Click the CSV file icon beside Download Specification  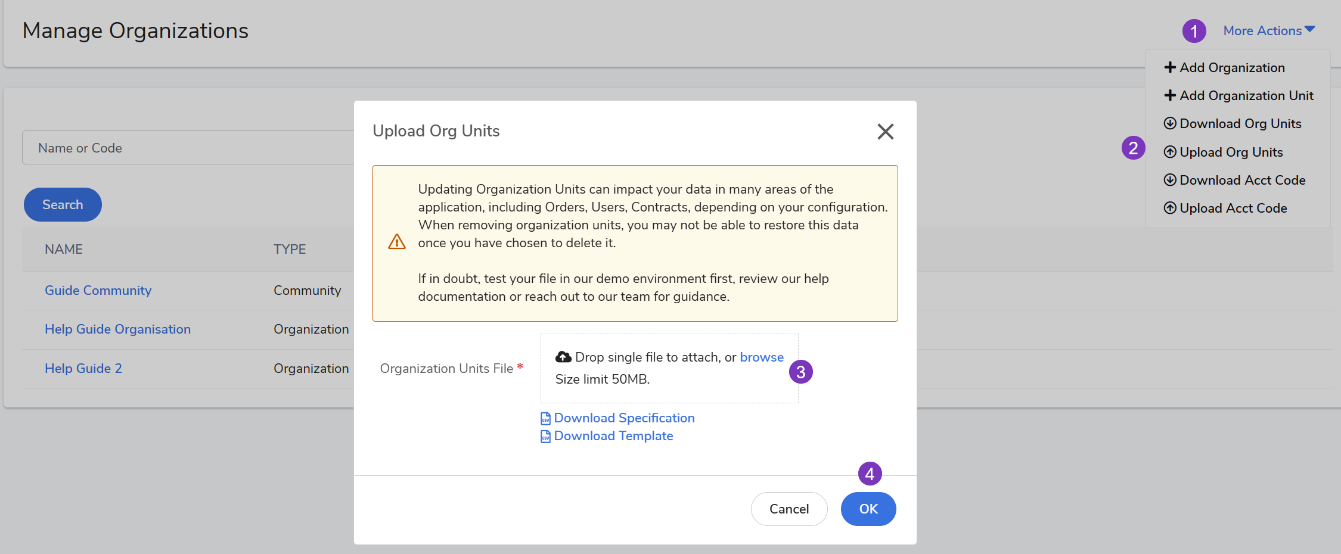point(545,419)
